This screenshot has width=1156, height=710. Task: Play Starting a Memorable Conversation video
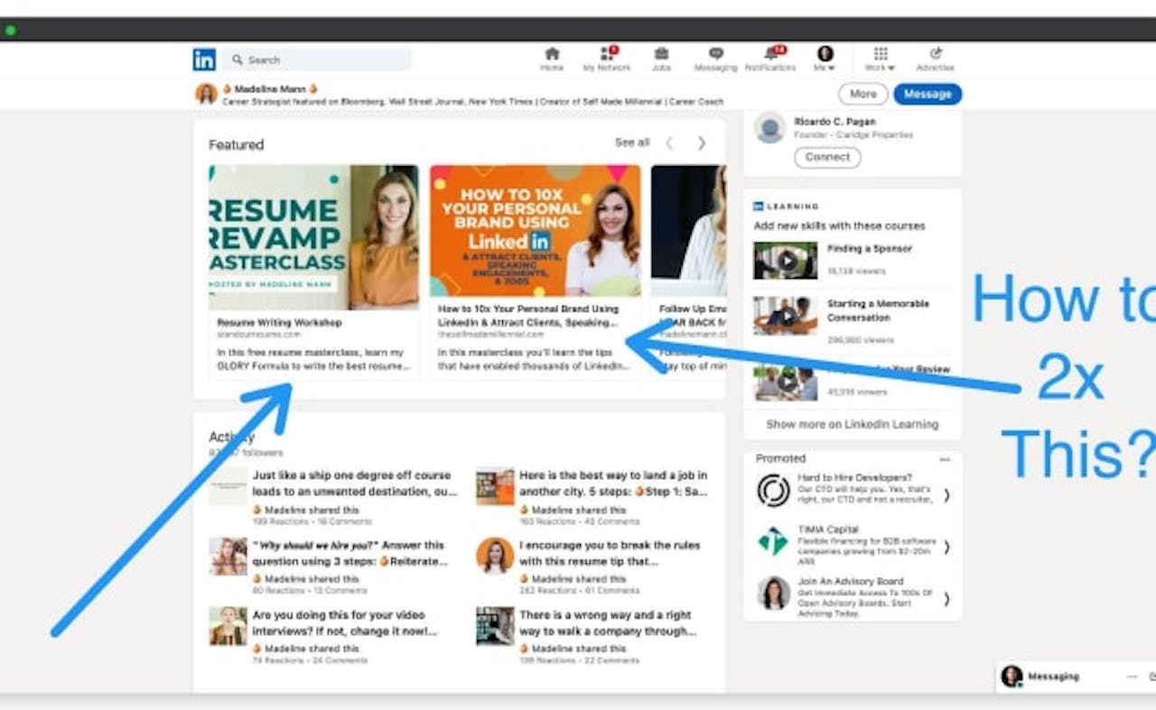click(x=786, y=316)
